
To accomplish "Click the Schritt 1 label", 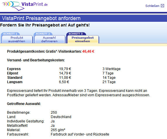I will pyautogui.click(x=10, y=34).
